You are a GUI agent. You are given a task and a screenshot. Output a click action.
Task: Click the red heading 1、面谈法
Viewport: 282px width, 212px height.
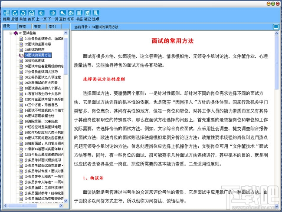click(x=93, y=178)
